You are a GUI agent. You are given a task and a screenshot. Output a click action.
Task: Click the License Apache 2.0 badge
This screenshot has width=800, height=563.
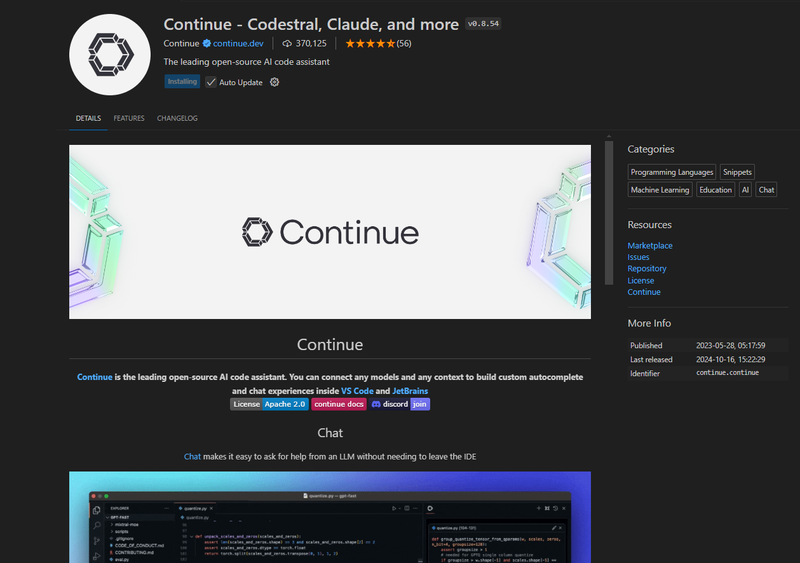(x=269, y=404)
